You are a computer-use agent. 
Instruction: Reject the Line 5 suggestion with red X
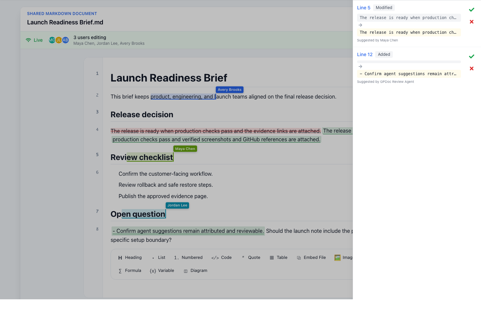tap(471, 22)
